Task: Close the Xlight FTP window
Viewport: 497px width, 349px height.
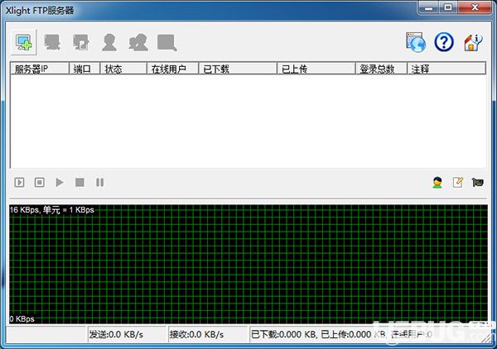Action: click(x=475, y=7)
